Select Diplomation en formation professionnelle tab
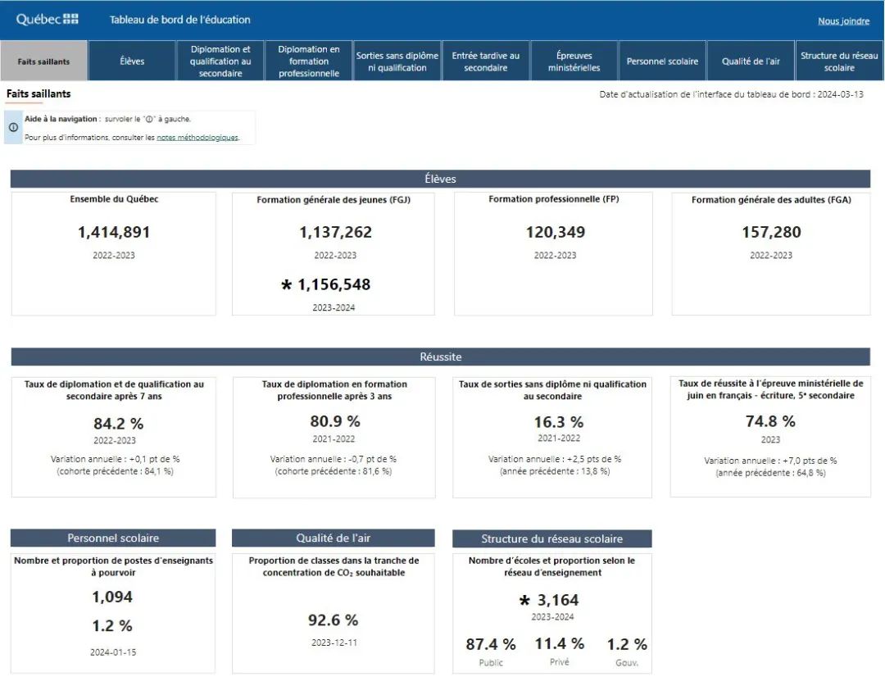The height and width of the screenshot is (686, 885). point(309,61)
